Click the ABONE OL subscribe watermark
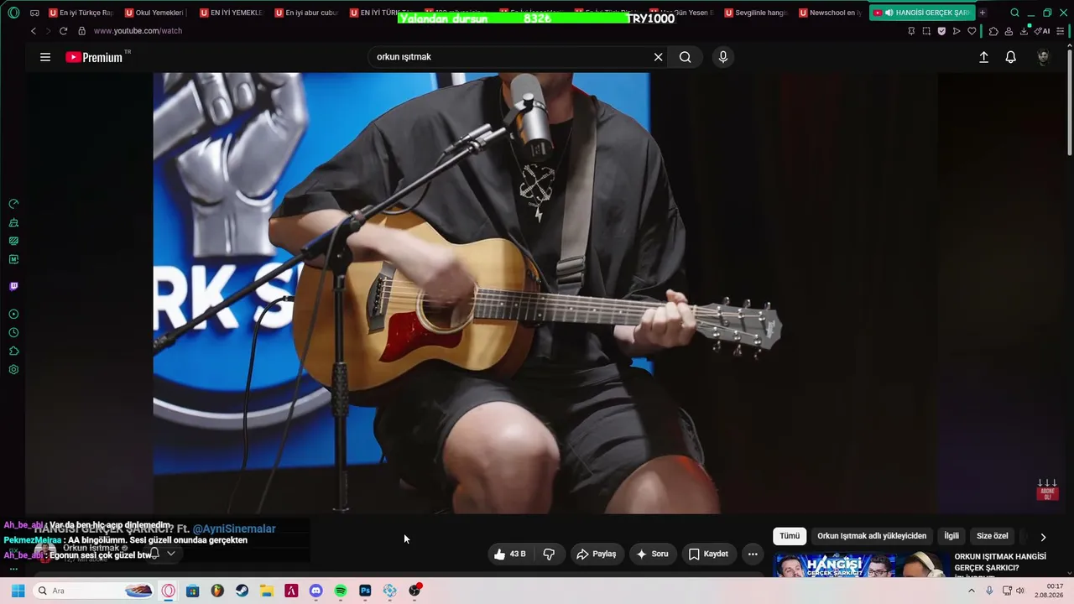Image resolution: width=1074 pixels, height=604 pixels. pyautogui.click(x=1047, y=490)
